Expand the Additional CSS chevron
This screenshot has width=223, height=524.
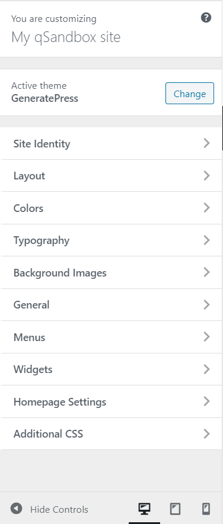click(x=206, y=434)
